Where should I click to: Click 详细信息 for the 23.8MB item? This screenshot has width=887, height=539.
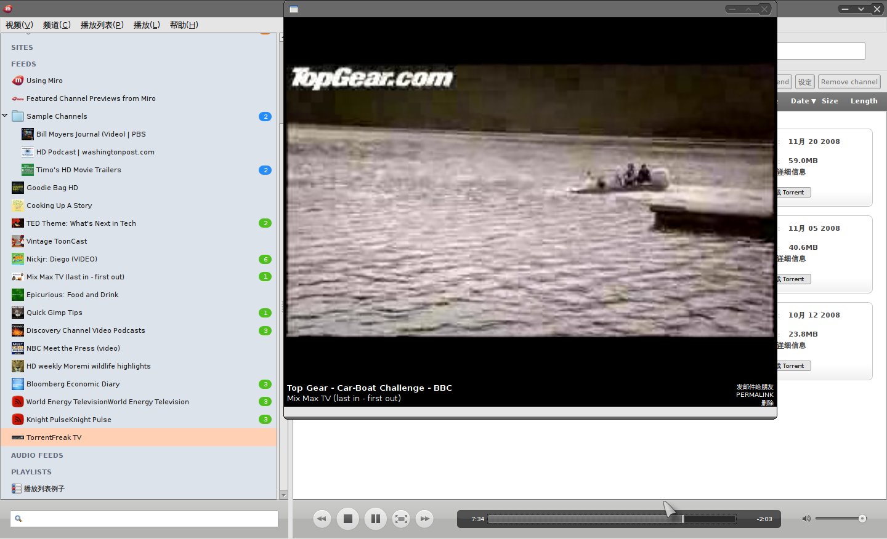point(792,346)
